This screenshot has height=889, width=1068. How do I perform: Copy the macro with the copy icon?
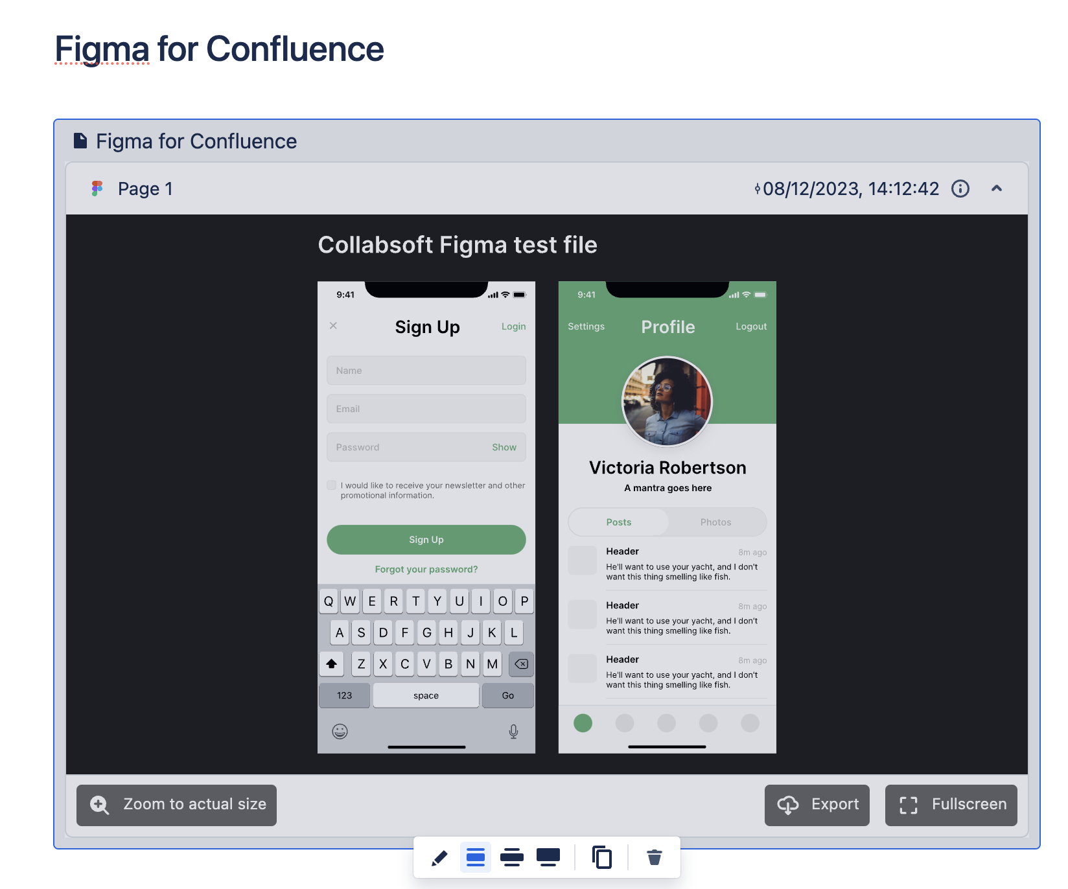pos(602,858)
